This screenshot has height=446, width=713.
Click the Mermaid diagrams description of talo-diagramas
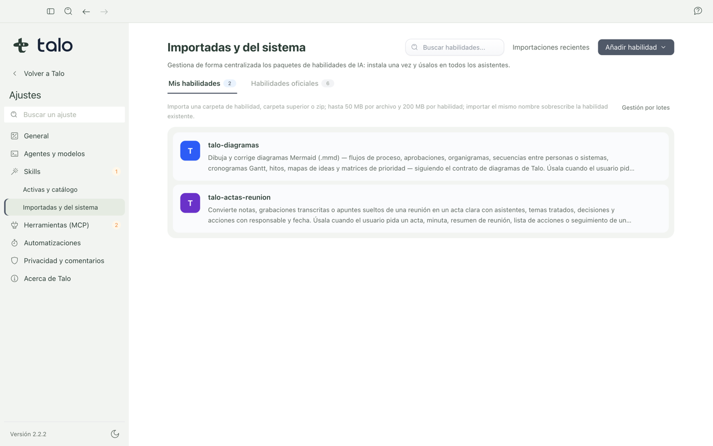[x=421, y=163]
